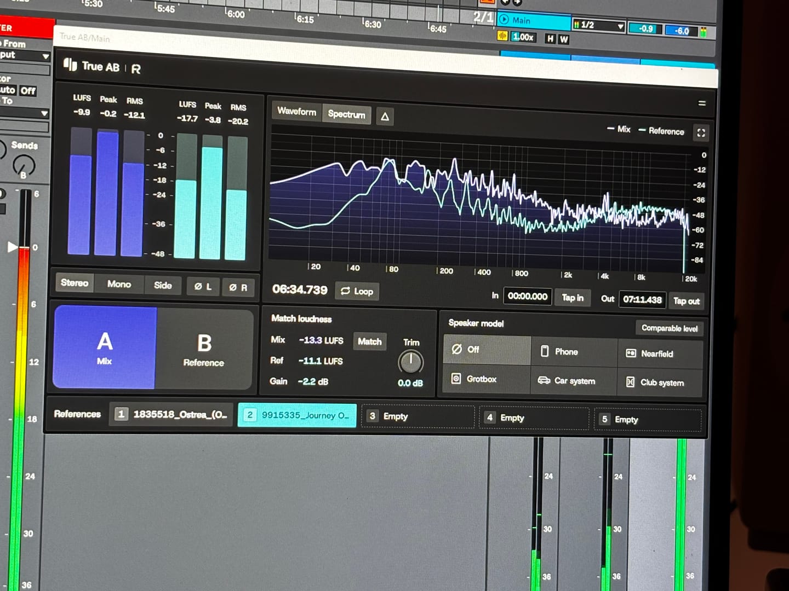Image resolution: width=789 pixels, height=591 pixels.
Task: Select Stereo monitoring mode
Action: point(75,283)
